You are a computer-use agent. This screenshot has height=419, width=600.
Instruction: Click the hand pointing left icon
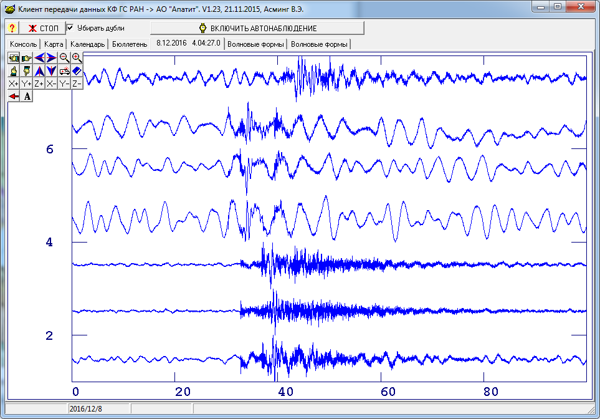(14, 58)
